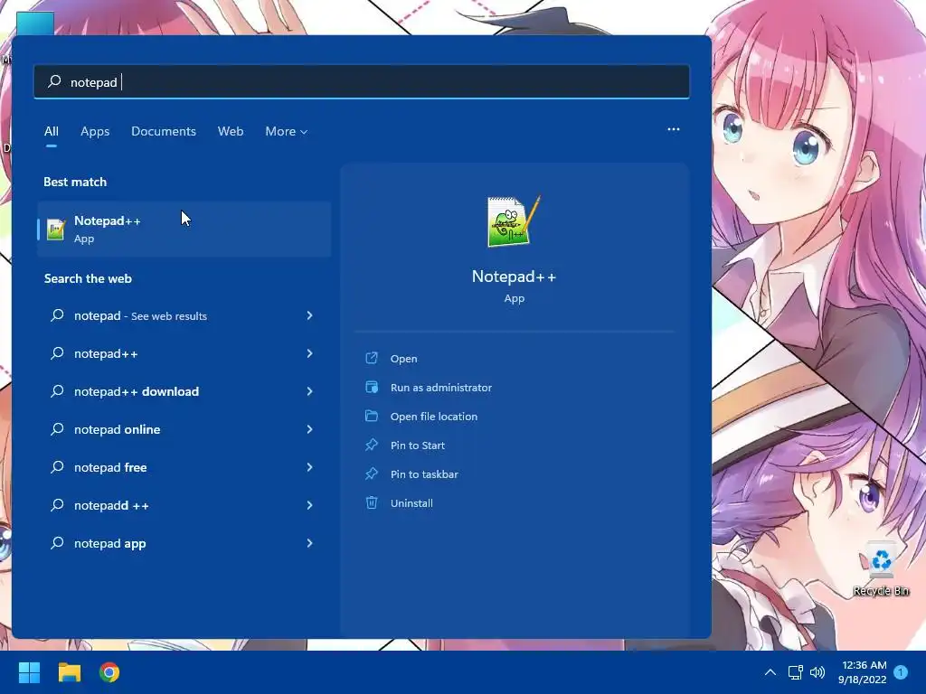Screen dimensions: 926x694
Task: Choose Open file location
Action: 433,416
